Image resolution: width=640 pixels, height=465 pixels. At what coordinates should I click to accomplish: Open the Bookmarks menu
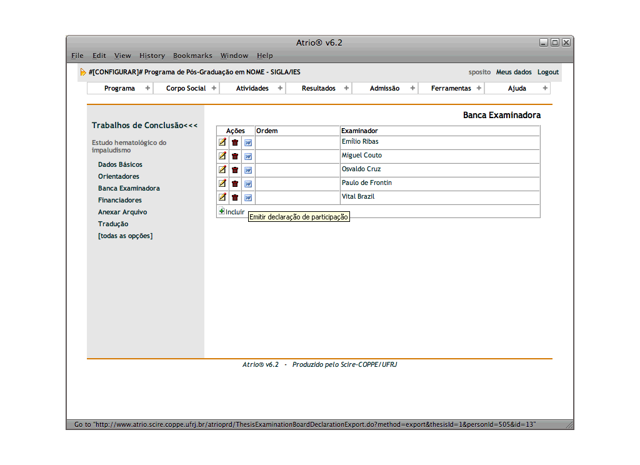[x=192, y=56]
